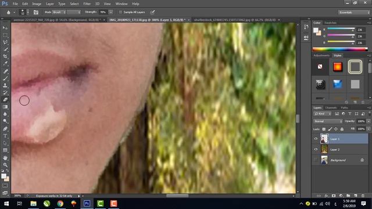Screen dimensions: 372x209
Task: Select the Zoom tool
Action: point(5,165)
